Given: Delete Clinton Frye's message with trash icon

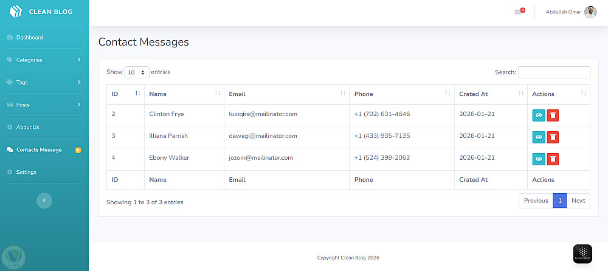Looking at the screenshot, I should click(x=553, y=115).
